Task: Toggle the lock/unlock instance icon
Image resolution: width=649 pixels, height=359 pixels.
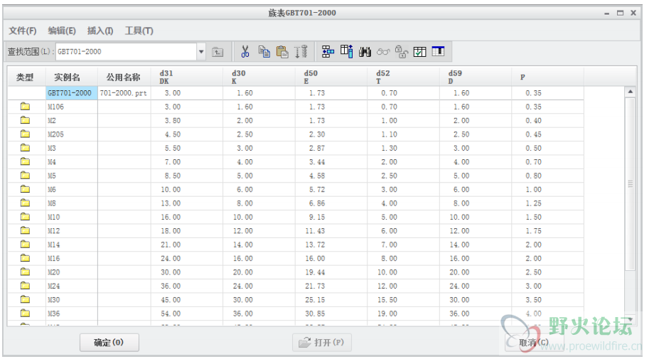Action: [401, 51]
